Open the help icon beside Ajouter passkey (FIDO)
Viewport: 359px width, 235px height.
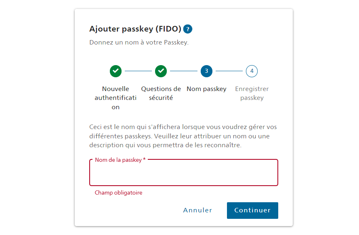pyautogui.click(x=188, y=29)
